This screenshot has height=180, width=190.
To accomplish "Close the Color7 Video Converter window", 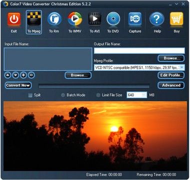I will [x=183, y=4].
